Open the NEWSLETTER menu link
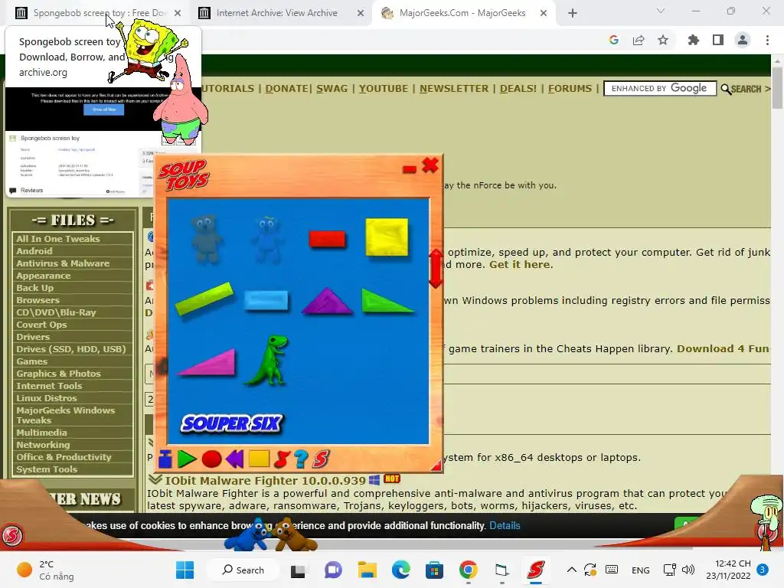 tap(454, 89)
